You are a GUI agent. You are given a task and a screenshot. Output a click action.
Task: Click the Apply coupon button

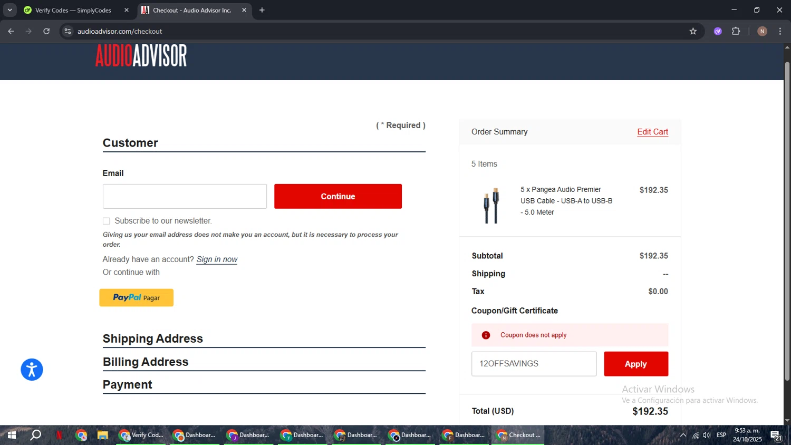point(636,364)
